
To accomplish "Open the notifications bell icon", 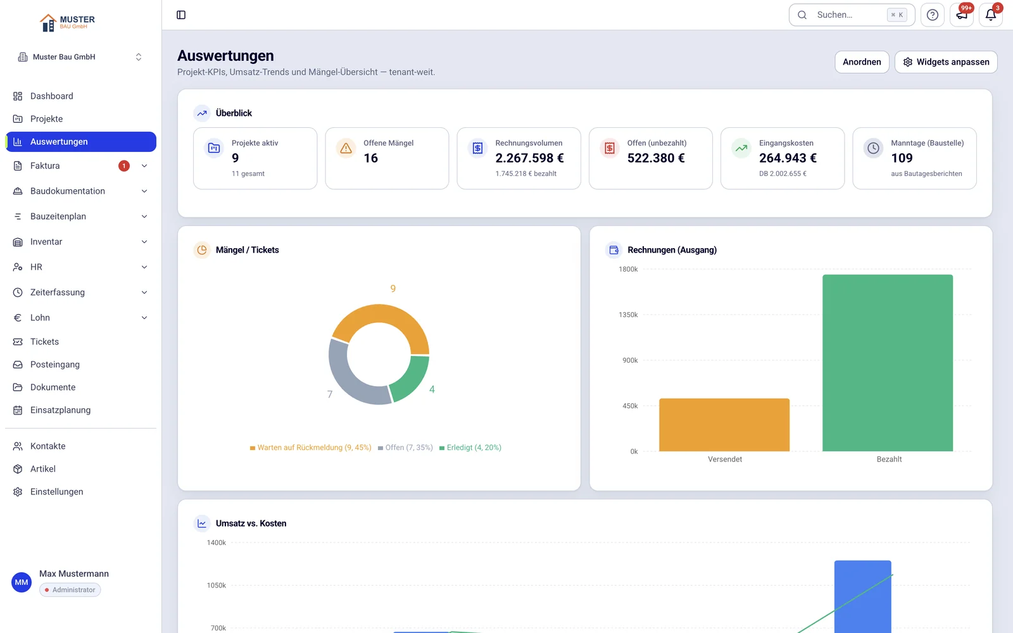I will coord(991,15).
